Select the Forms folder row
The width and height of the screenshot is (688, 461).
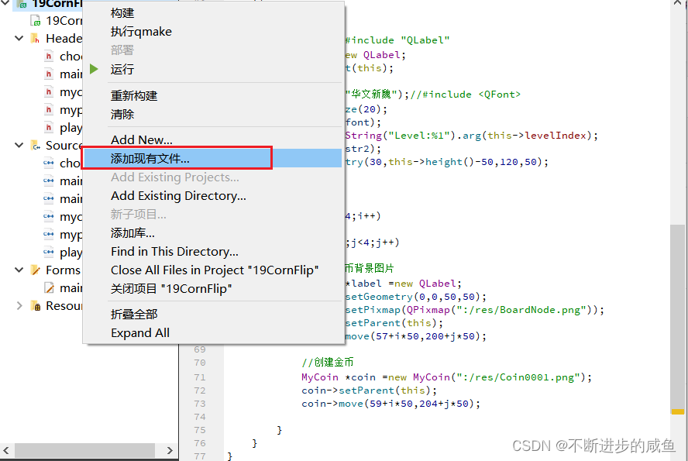click(41, 270)
